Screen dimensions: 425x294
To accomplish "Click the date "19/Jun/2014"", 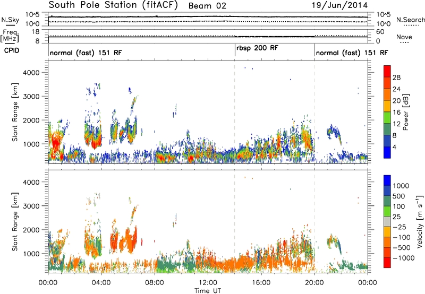I will [340, 5].
